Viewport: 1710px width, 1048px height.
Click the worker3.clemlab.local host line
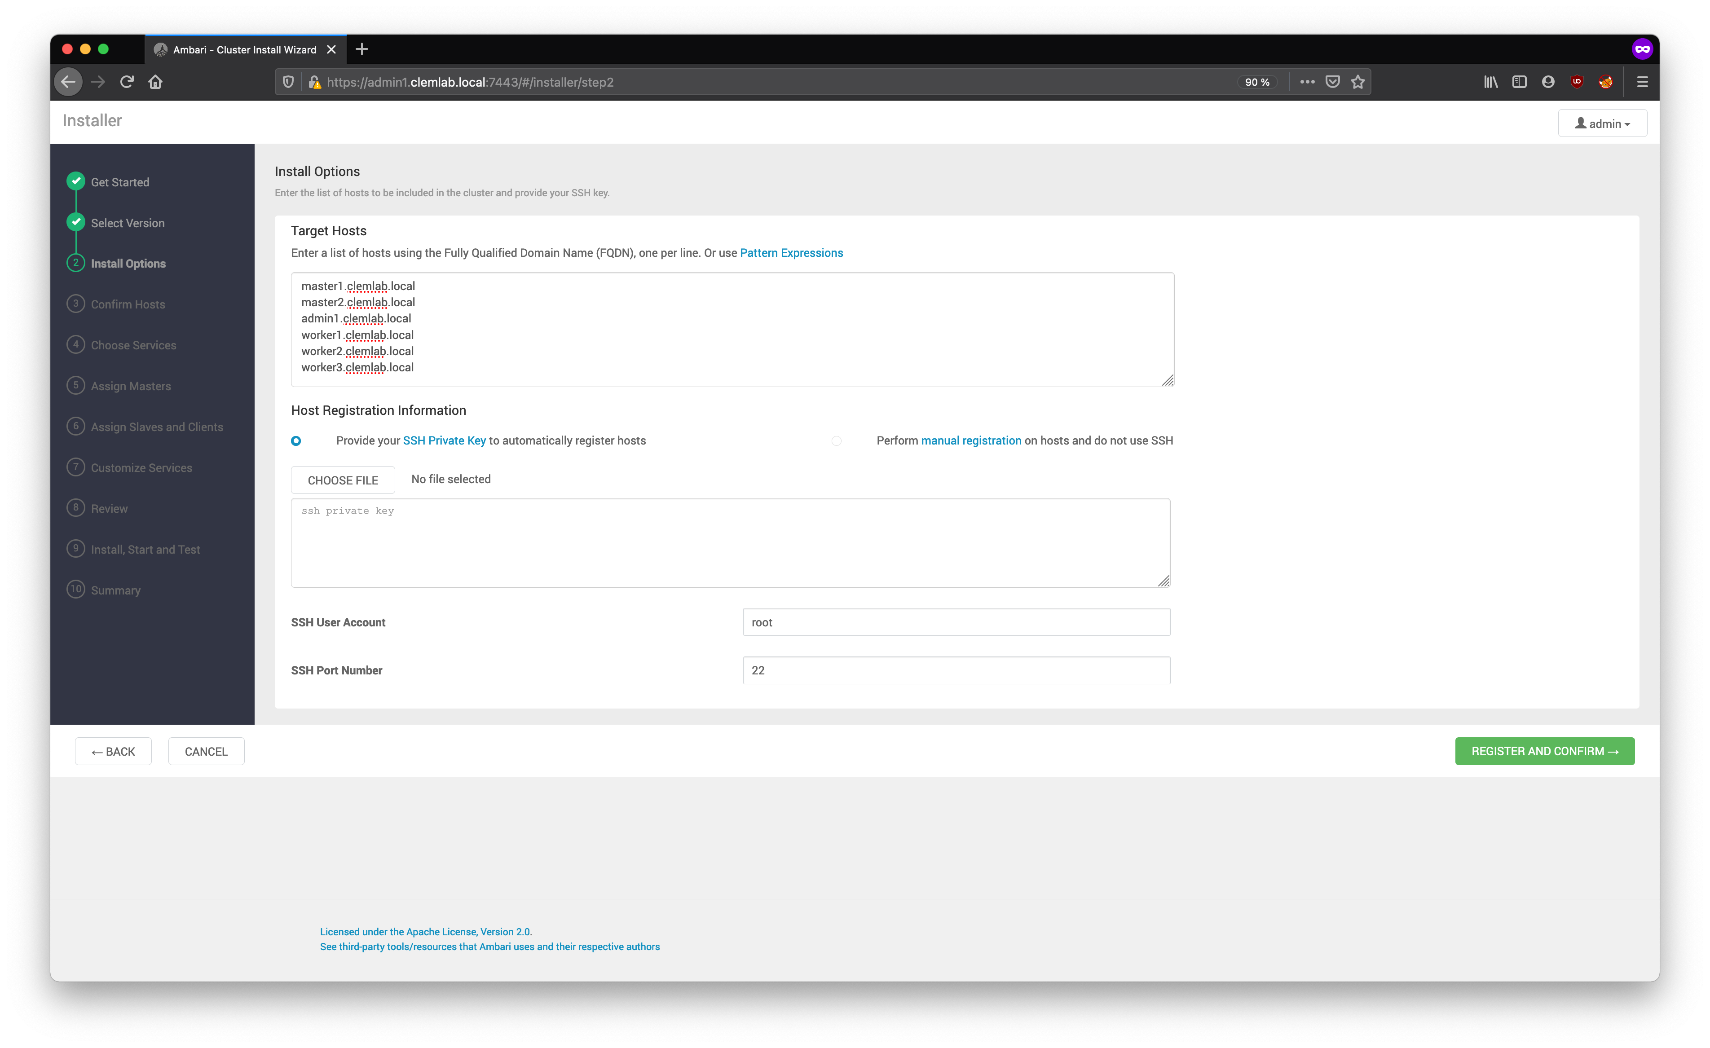(357, 367)
